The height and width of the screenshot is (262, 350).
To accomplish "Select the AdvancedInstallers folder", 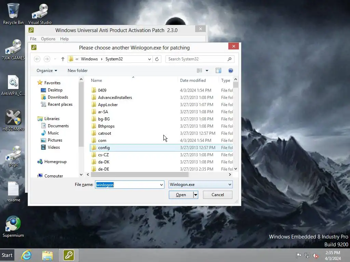I will (115, 97).
